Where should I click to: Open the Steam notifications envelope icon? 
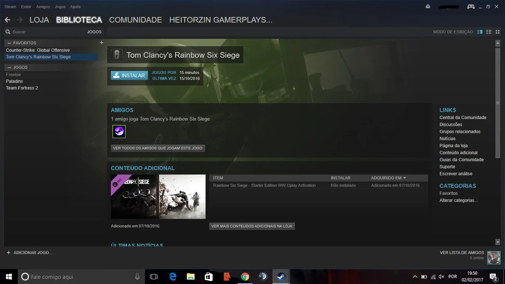pyautogui.click(x=428, y=7)
